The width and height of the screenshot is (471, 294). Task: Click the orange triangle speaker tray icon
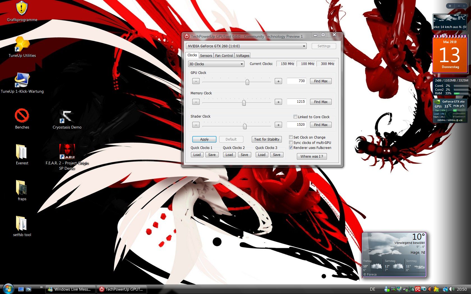[430, 289]
